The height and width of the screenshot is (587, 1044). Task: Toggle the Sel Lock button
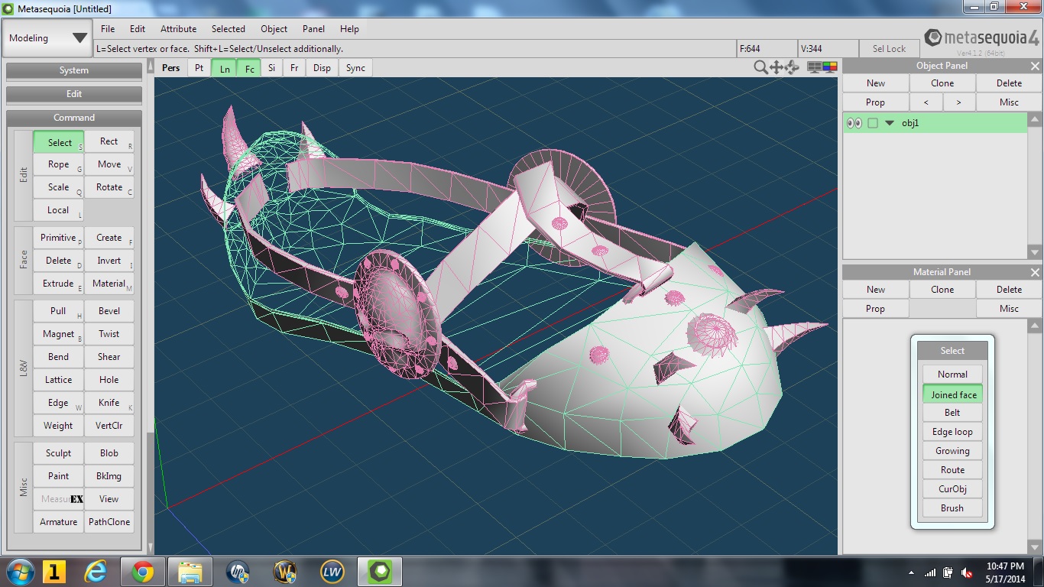click(889, 49)
